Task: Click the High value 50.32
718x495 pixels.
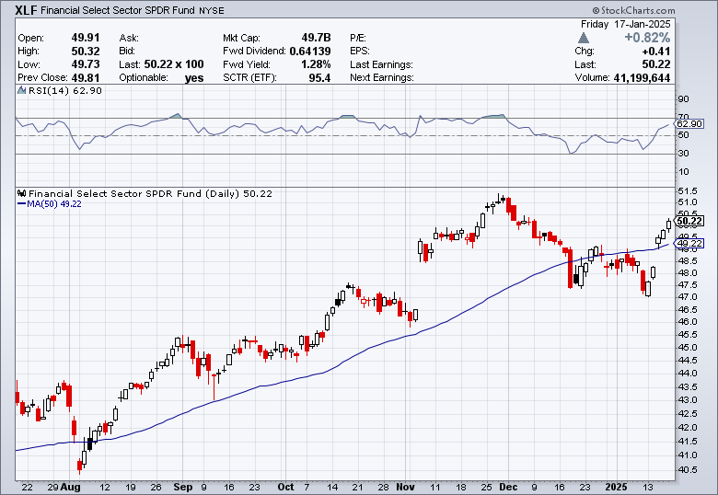Action: (86, 51)
